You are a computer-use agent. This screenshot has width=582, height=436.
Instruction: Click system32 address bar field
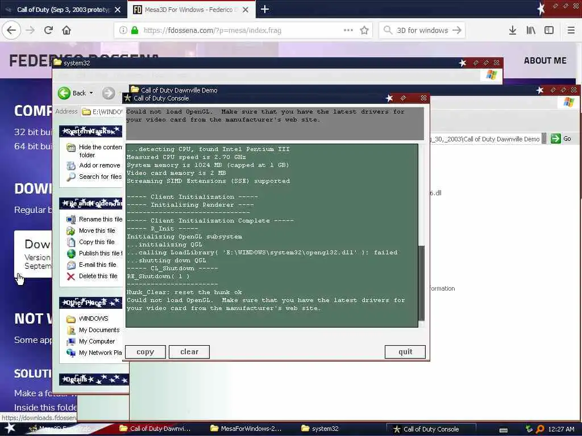102,112
